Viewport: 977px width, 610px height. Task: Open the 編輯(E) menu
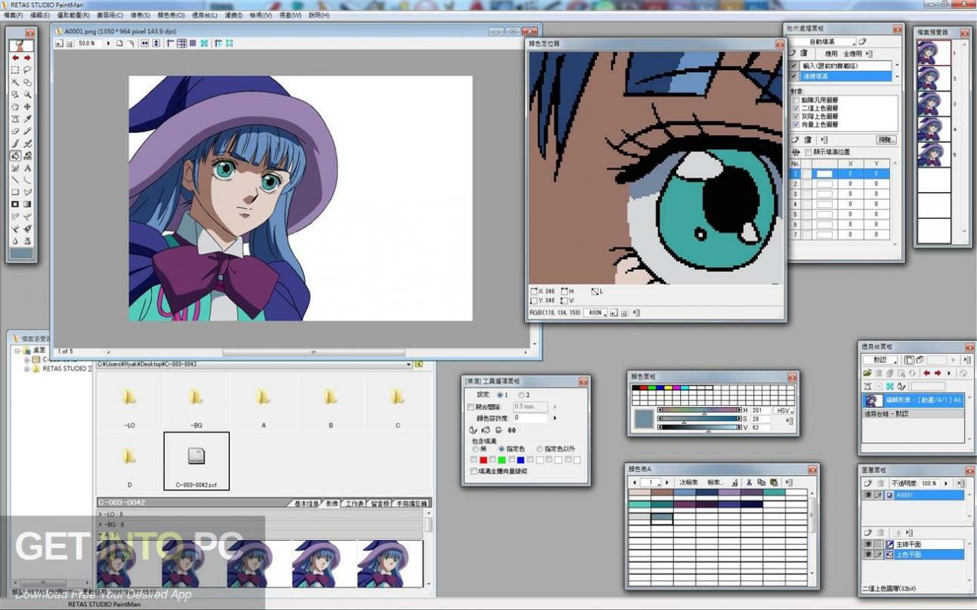point(40,14)
